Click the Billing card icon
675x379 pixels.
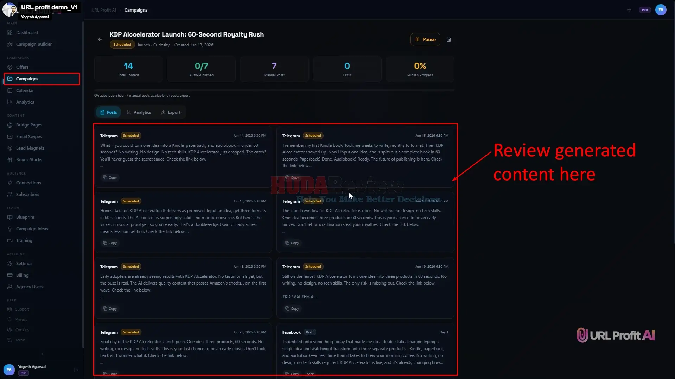pyautogui.click(x=10, y=275)
